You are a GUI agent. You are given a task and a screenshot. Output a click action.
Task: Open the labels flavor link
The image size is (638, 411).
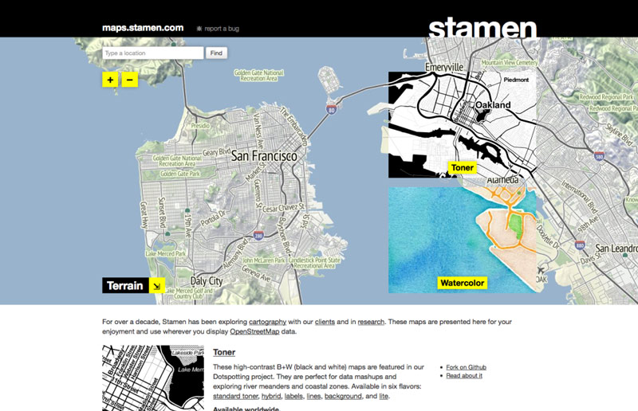pyautogui.click(x=293, y=396)
